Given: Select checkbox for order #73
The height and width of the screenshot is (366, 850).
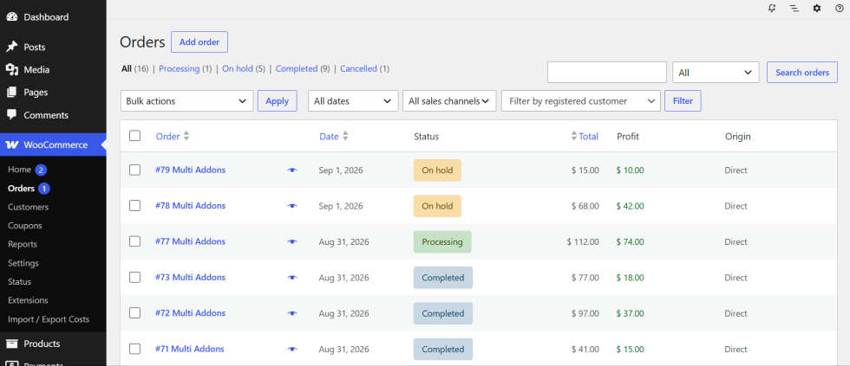Looking at the screenshot, I should pos(135,278).
